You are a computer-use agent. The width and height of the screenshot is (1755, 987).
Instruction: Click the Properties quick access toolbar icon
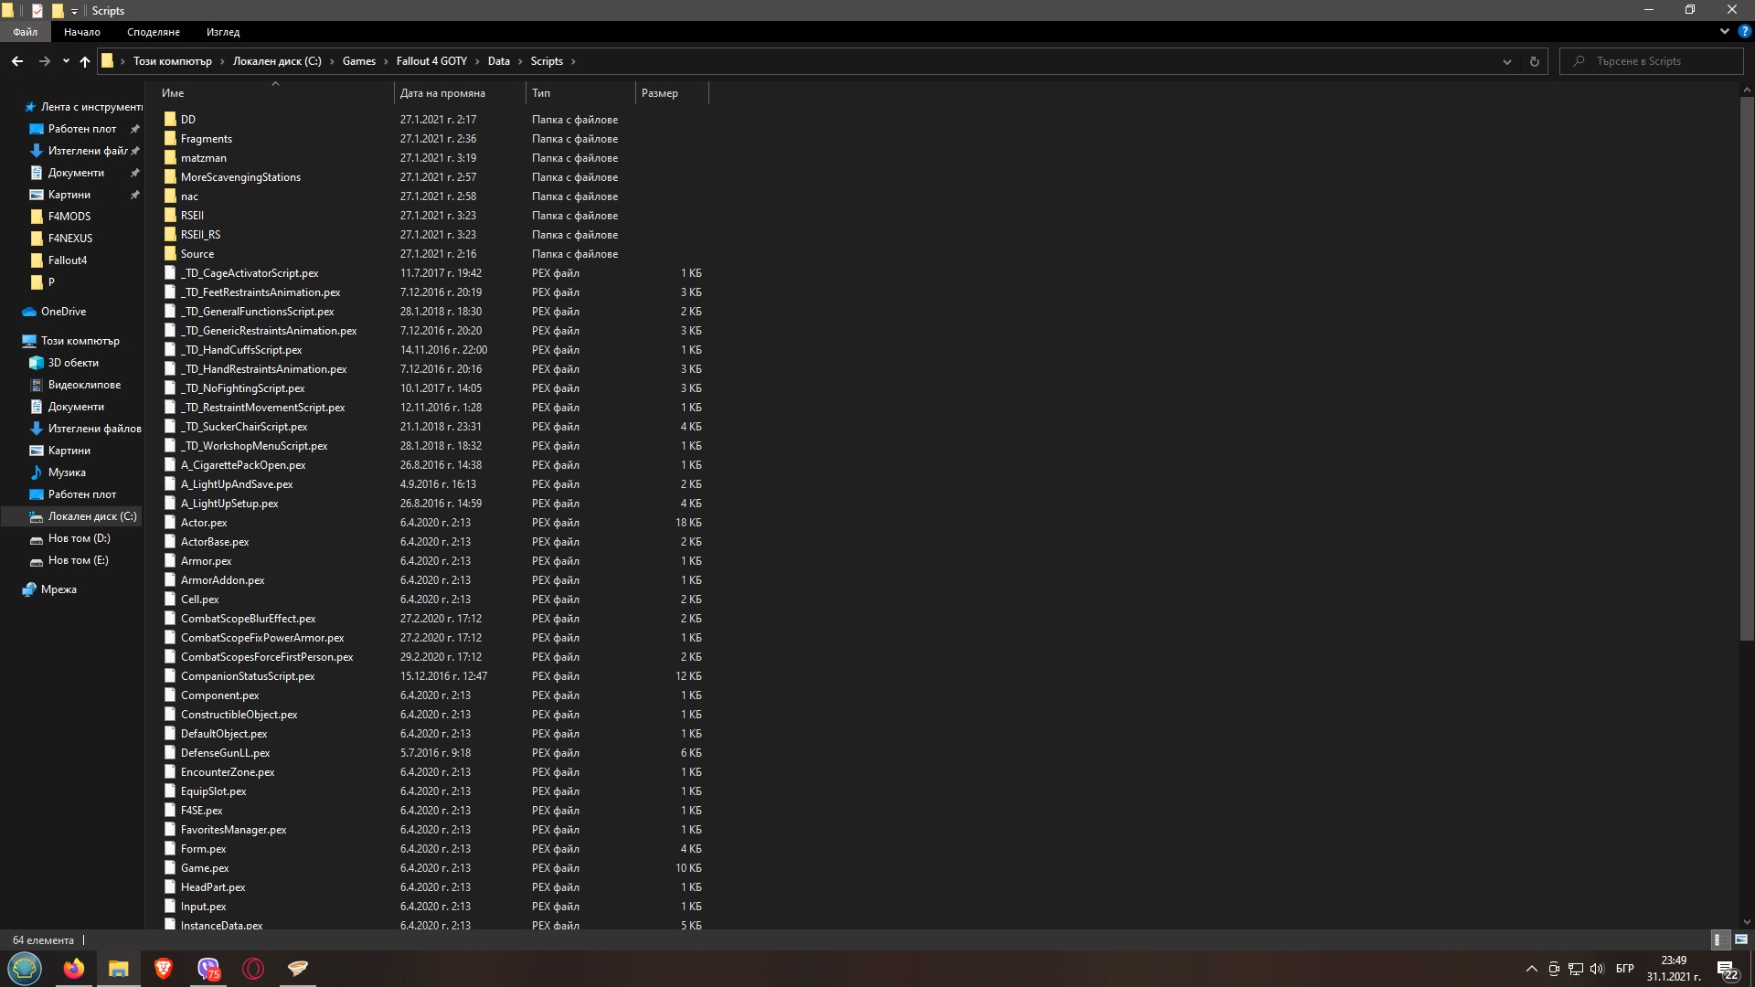(37, 11)
